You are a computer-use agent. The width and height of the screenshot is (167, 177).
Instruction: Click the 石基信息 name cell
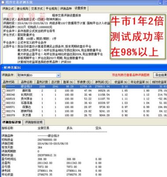tap(26, 103)
